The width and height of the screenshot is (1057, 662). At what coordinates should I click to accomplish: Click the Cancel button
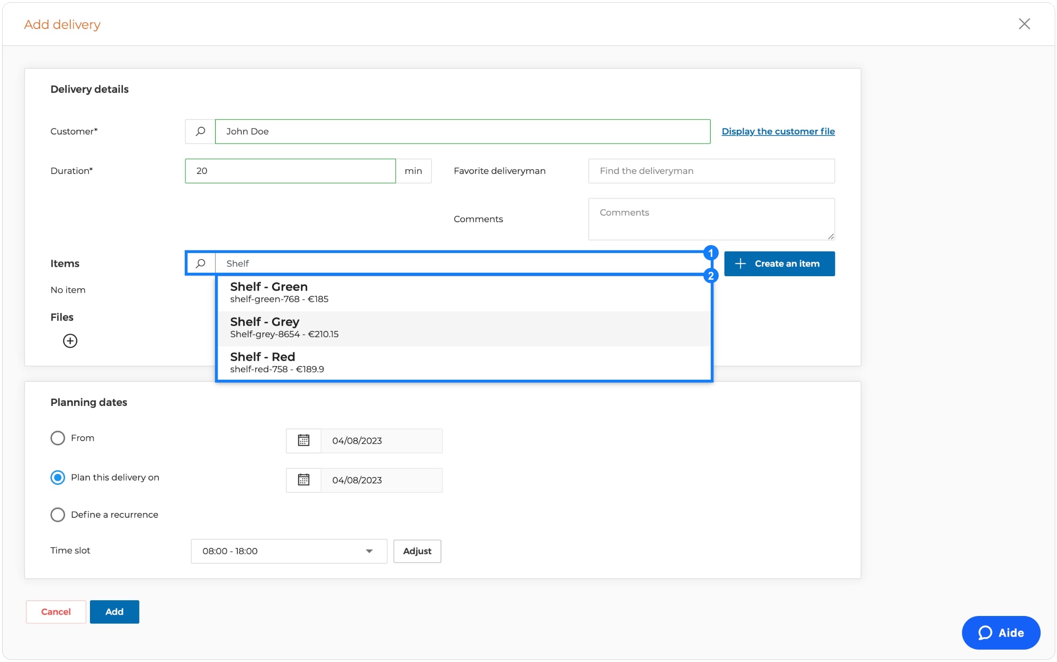[x=56, y=611]
